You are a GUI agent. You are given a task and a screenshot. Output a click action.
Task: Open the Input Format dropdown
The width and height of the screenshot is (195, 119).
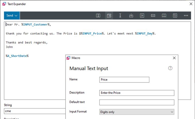[137, 112]
